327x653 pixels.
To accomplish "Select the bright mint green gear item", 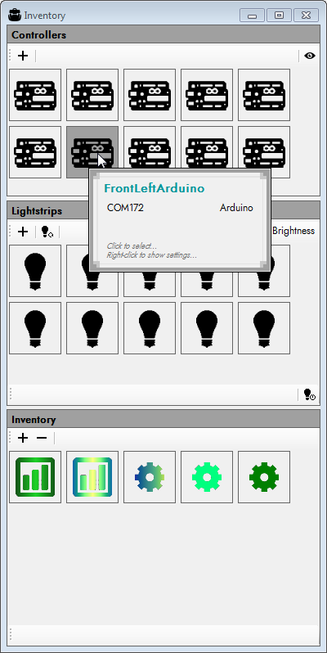I will (x=207, y=477).
